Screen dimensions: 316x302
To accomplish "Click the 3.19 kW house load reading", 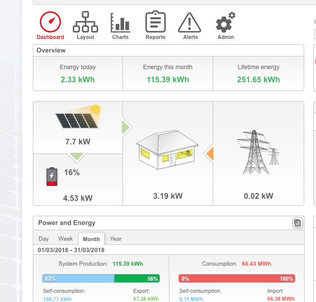I will (168, 196).
